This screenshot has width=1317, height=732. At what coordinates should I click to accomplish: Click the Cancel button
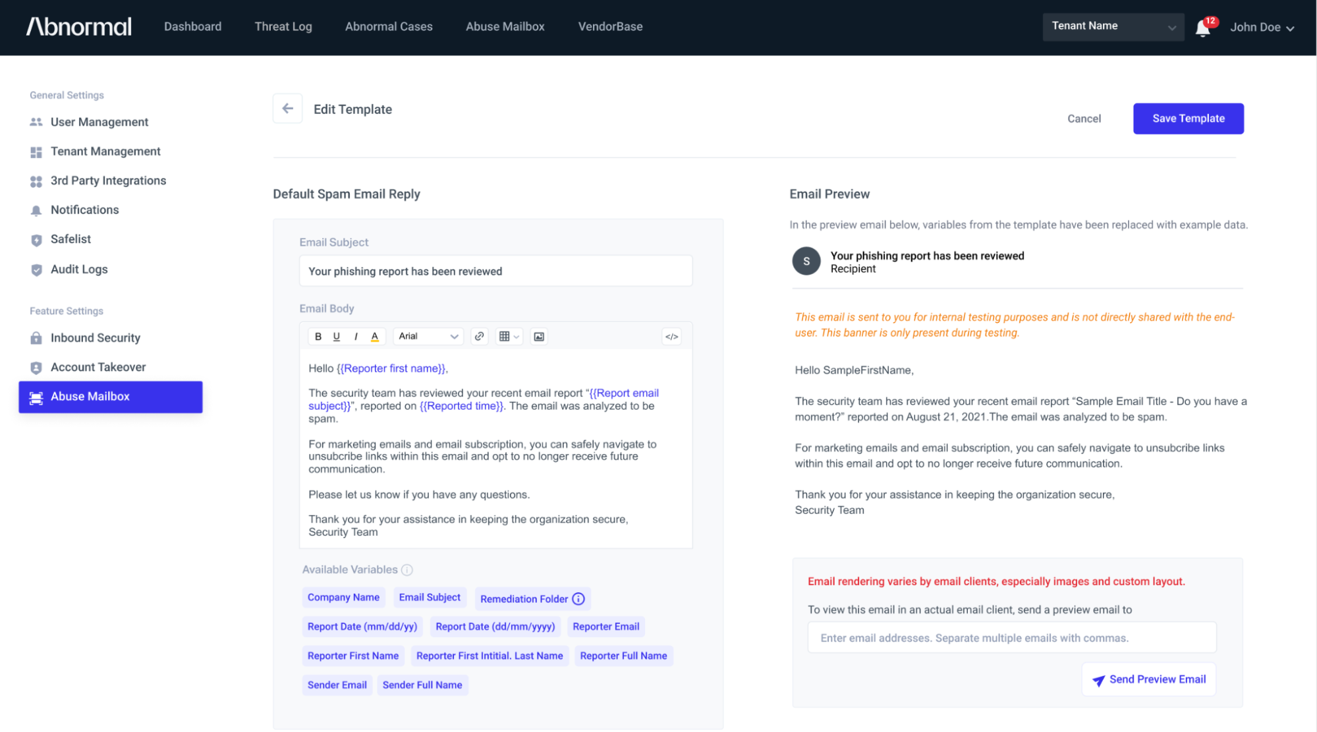click(x=1084, y=119)
